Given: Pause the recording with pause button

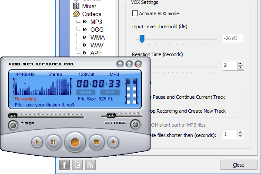Looking at the screenshot, I should [54, 142].
